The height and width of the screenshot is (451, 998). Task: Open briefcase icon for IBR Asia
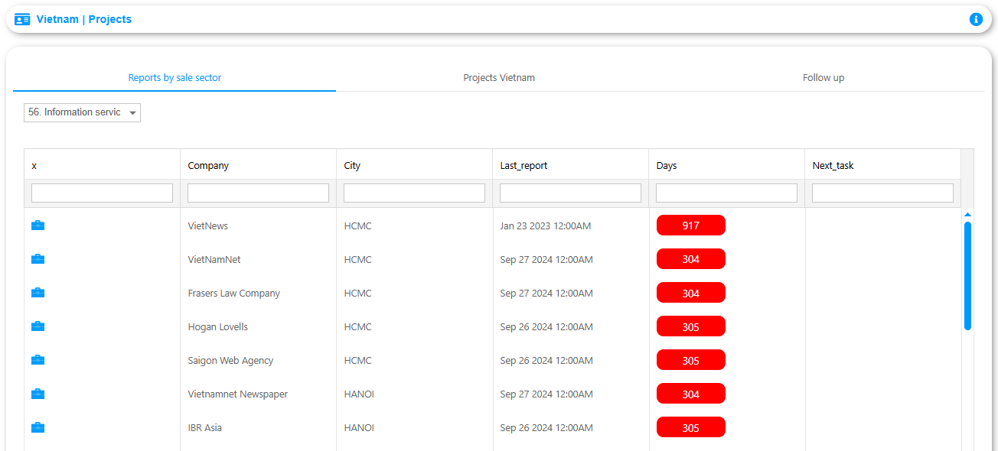click(38, 427)
